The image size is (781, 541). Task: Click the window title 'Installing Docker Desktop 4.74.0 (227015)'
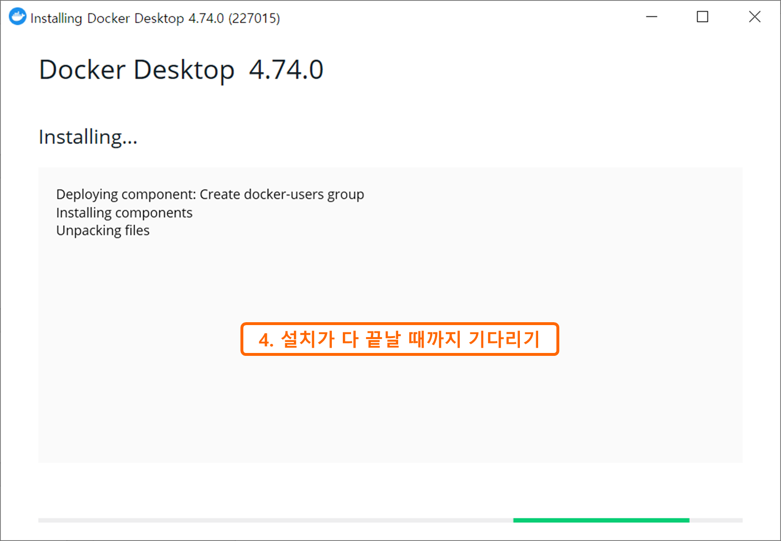(x=155, y=18)
